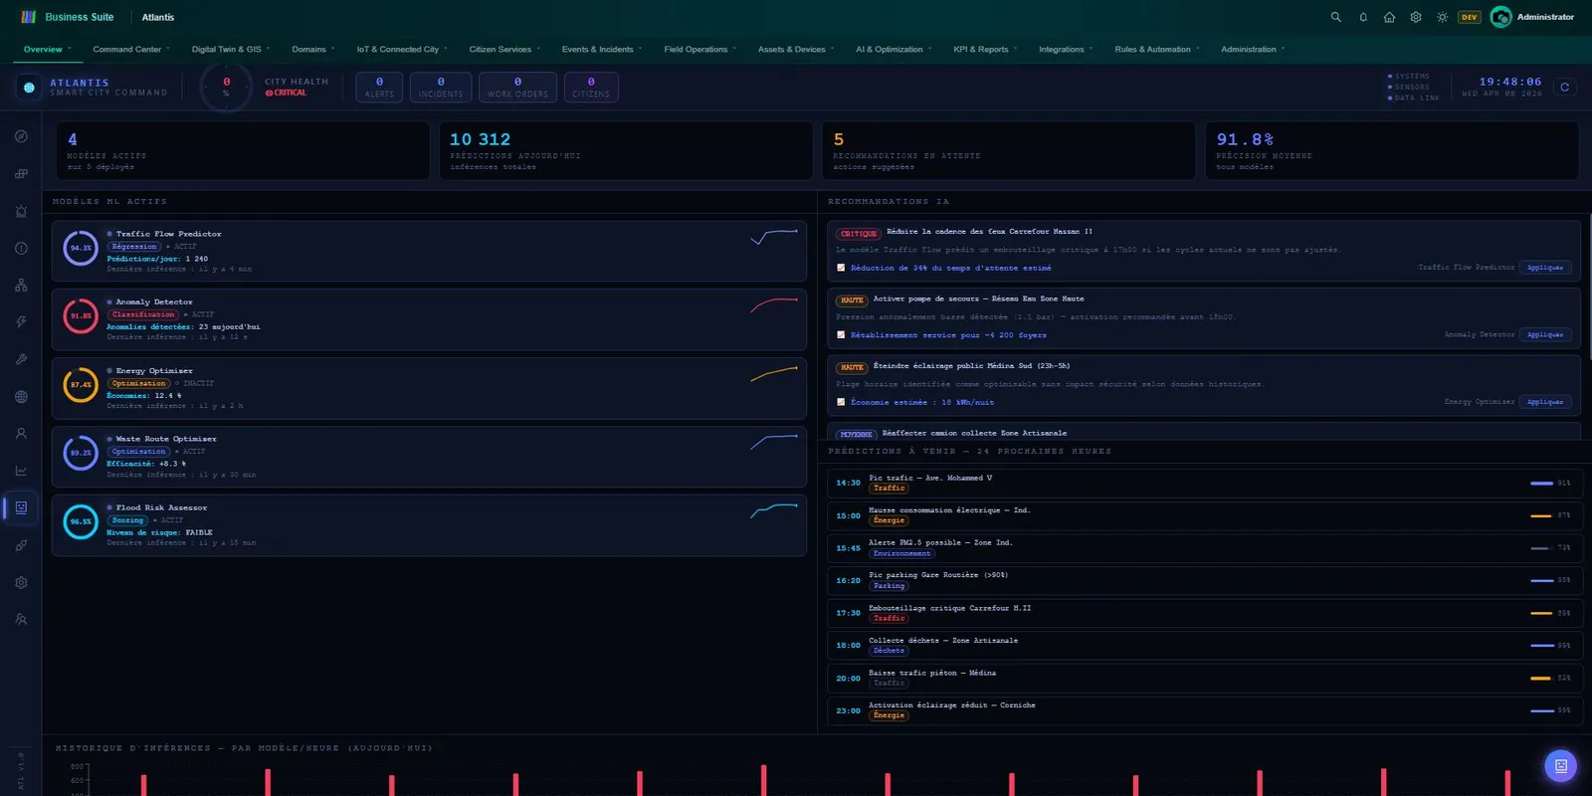Open the single person icon in sidebar
Screen dimensions: 1592x796
pos(21,434)
